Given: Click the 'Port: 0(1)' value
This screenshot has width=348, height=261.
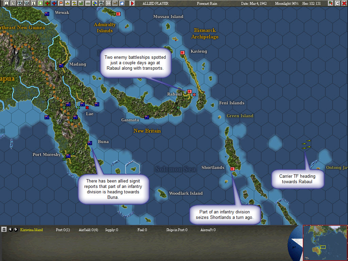Looking at the screenshot, I should pyautogui.click(x=63, y=230).
